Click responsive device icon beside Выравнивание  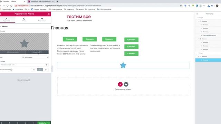coord(11,70)
